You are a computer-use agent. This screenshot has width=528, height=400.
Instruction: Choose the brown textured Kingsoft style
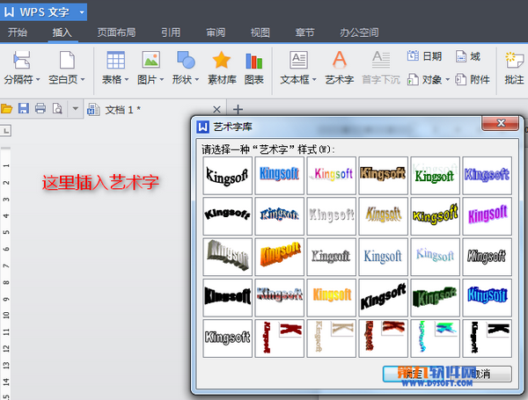tap(383, 176)
